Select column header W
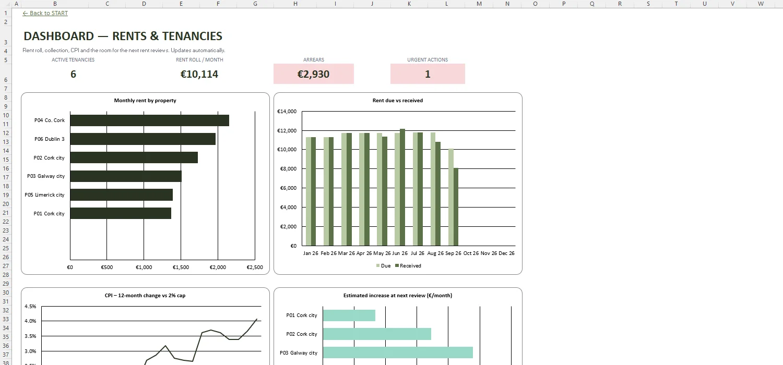This screenshot has width=783, height=365. pyautogui.click(x=761, y=4)
